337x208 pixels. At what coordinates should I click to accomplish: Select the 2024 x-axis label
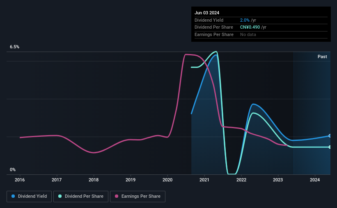pyautogui.click(x=315, y=180)
